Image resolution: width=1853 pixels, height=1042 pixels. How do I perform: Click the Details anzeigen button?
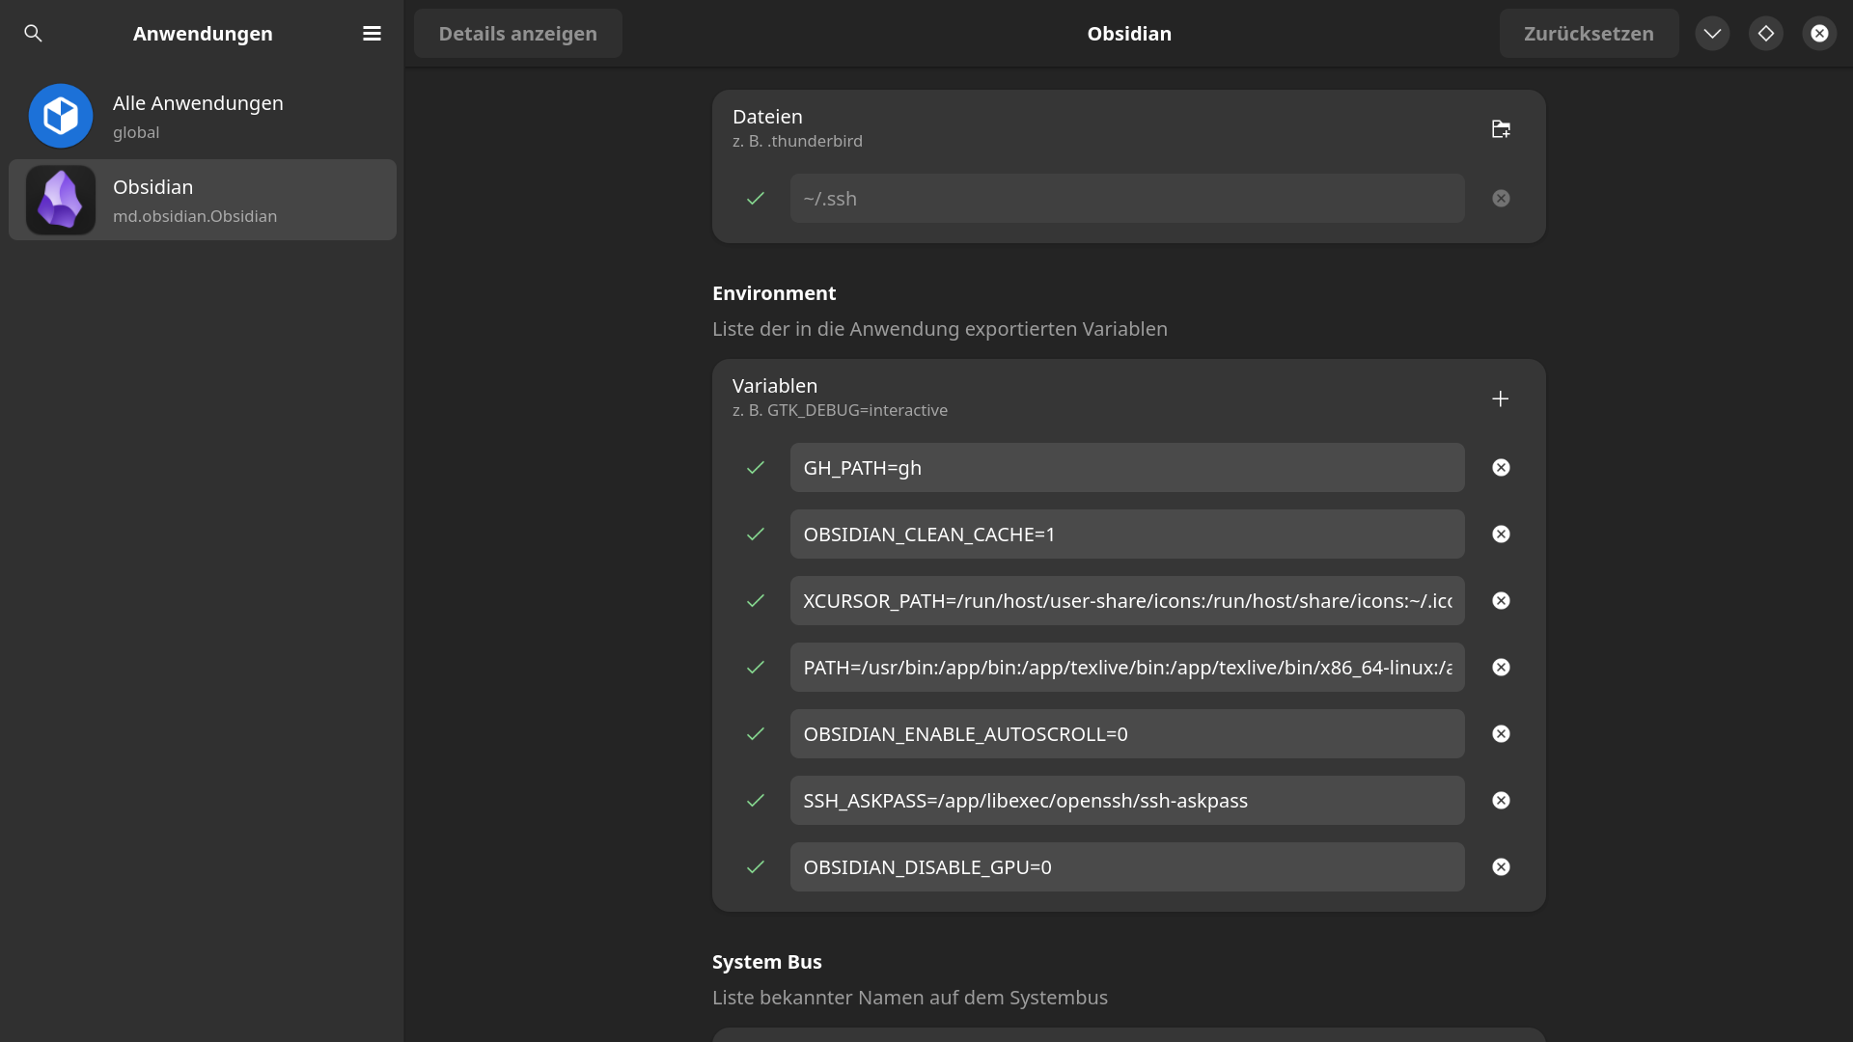click(x=517, y=34)
